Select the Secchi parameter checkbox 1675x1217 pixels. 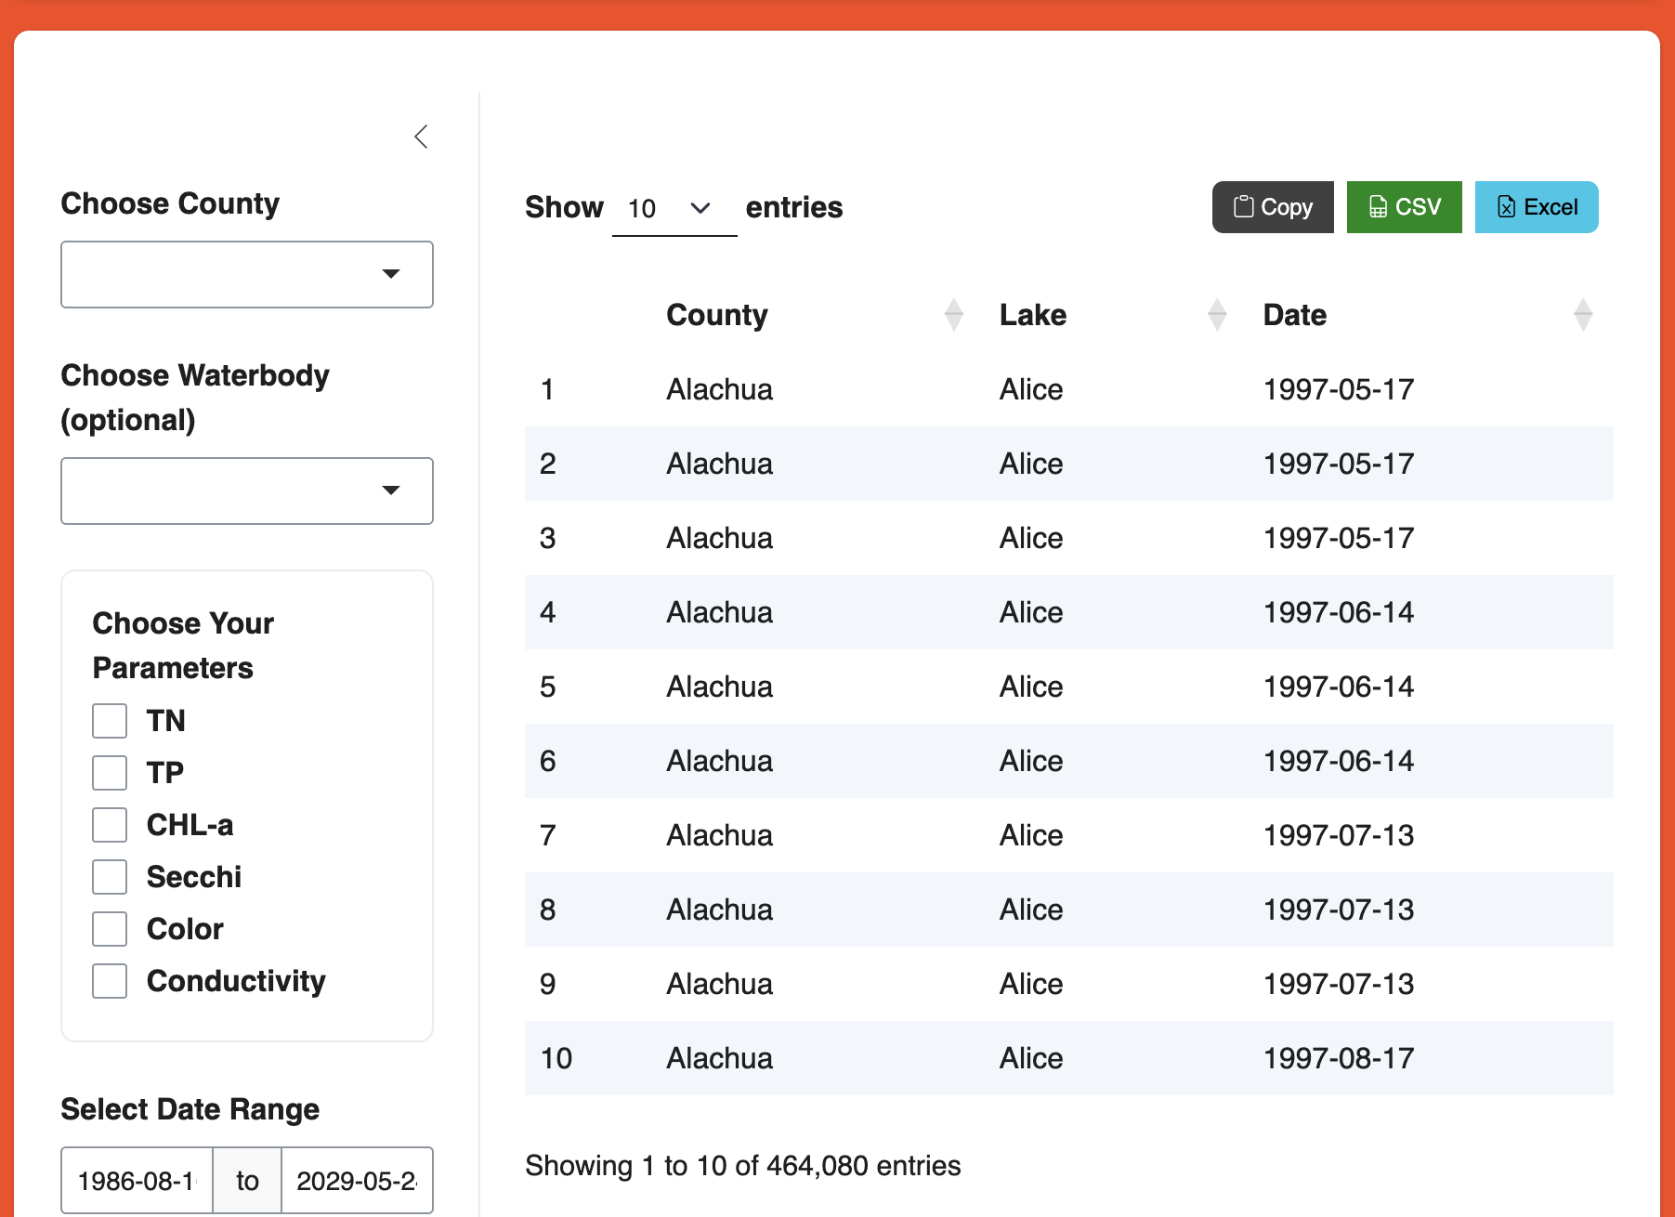pos(110,877)
